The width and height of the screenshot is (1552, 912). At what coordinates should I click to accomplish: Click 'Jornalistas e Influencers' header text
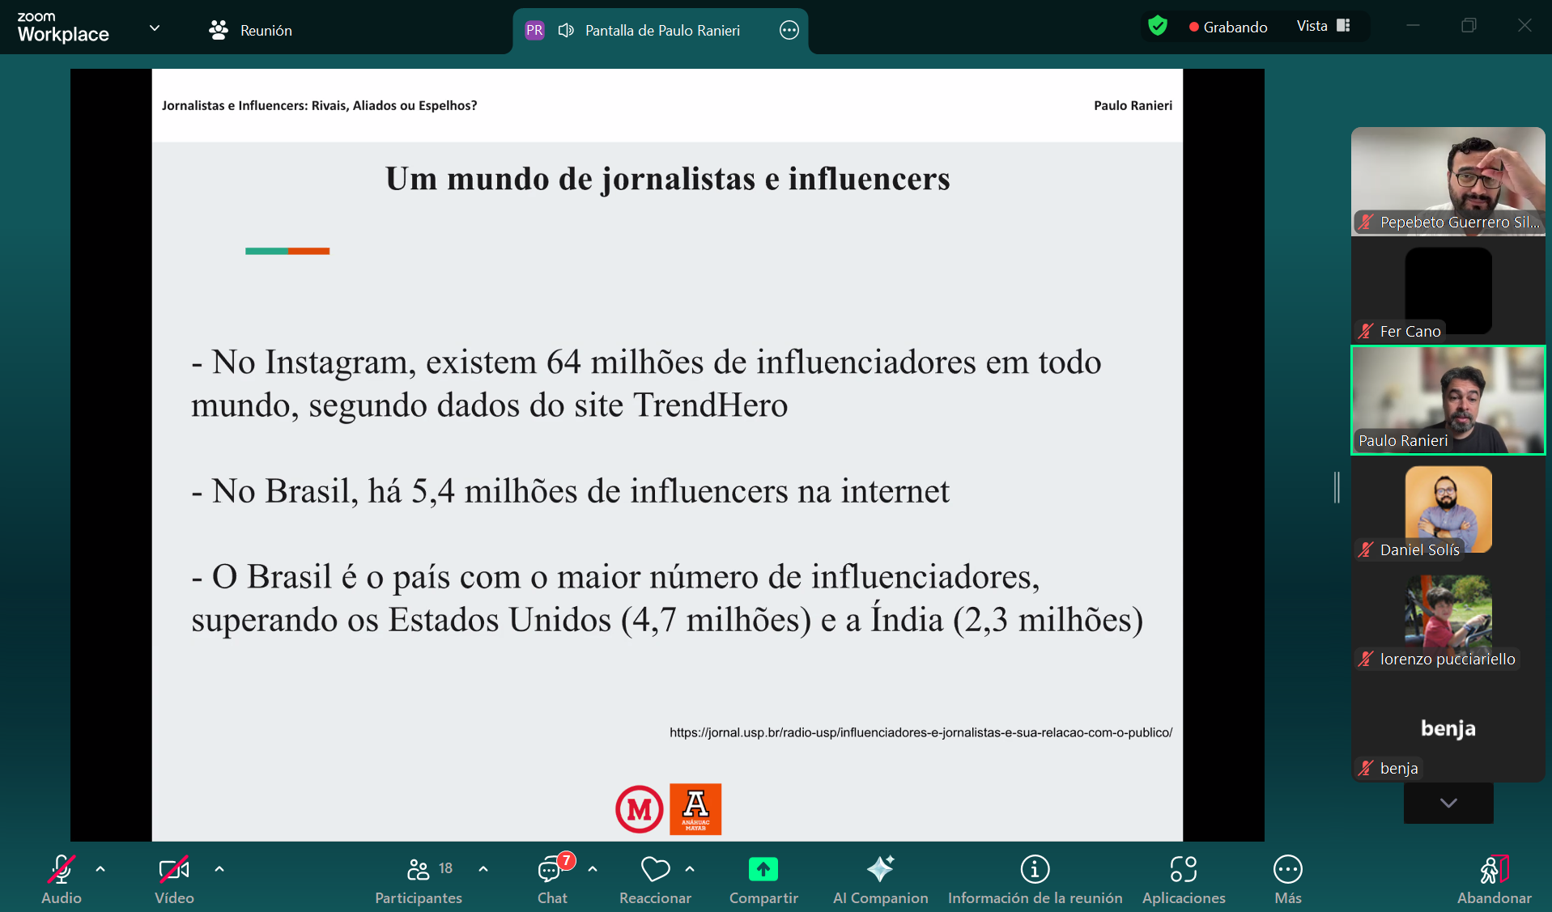(x=319, y=105)
